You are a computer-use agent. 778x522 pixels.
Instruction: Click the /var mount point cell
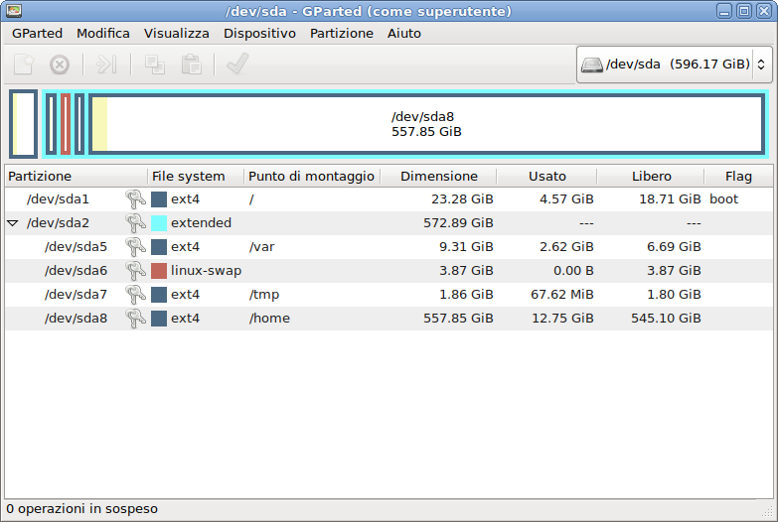tap(261, 247)
